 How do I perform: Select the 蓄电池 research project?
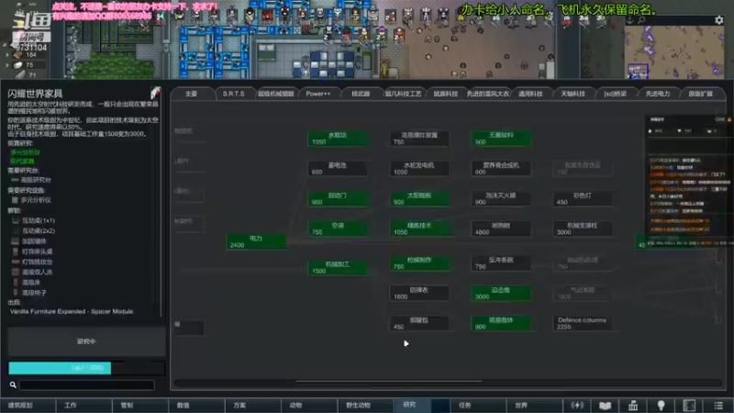click(x=337, y=169)
